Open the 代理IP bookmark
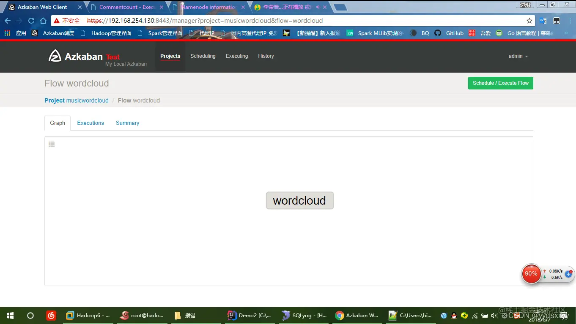 click(201, 33)
